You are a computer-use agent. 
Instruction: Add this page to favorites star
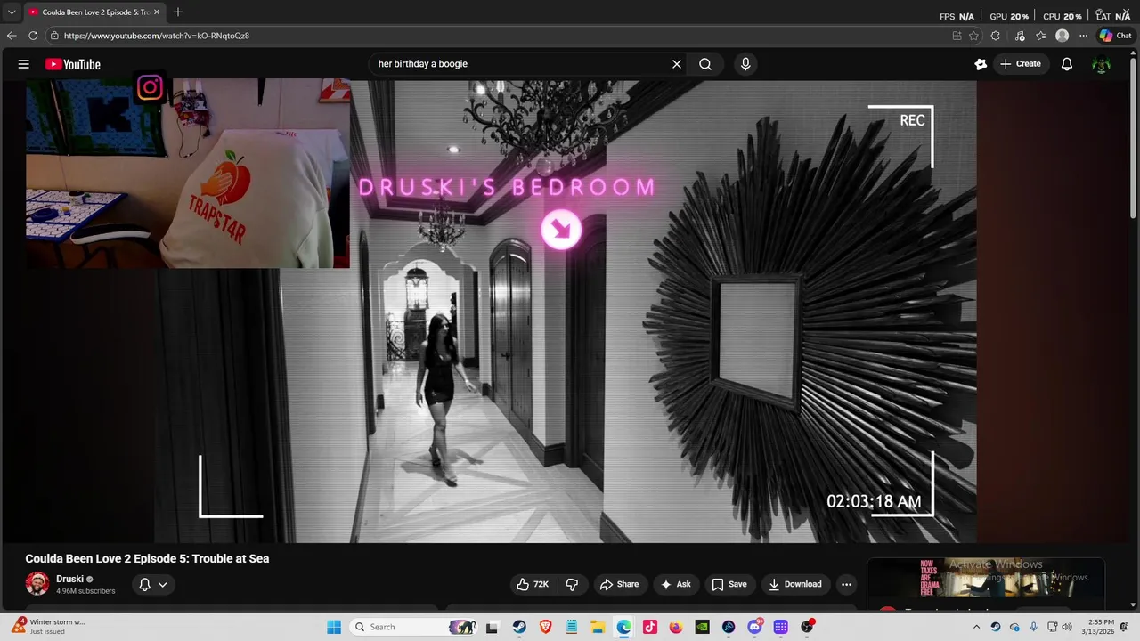click(x=973, y=36)
